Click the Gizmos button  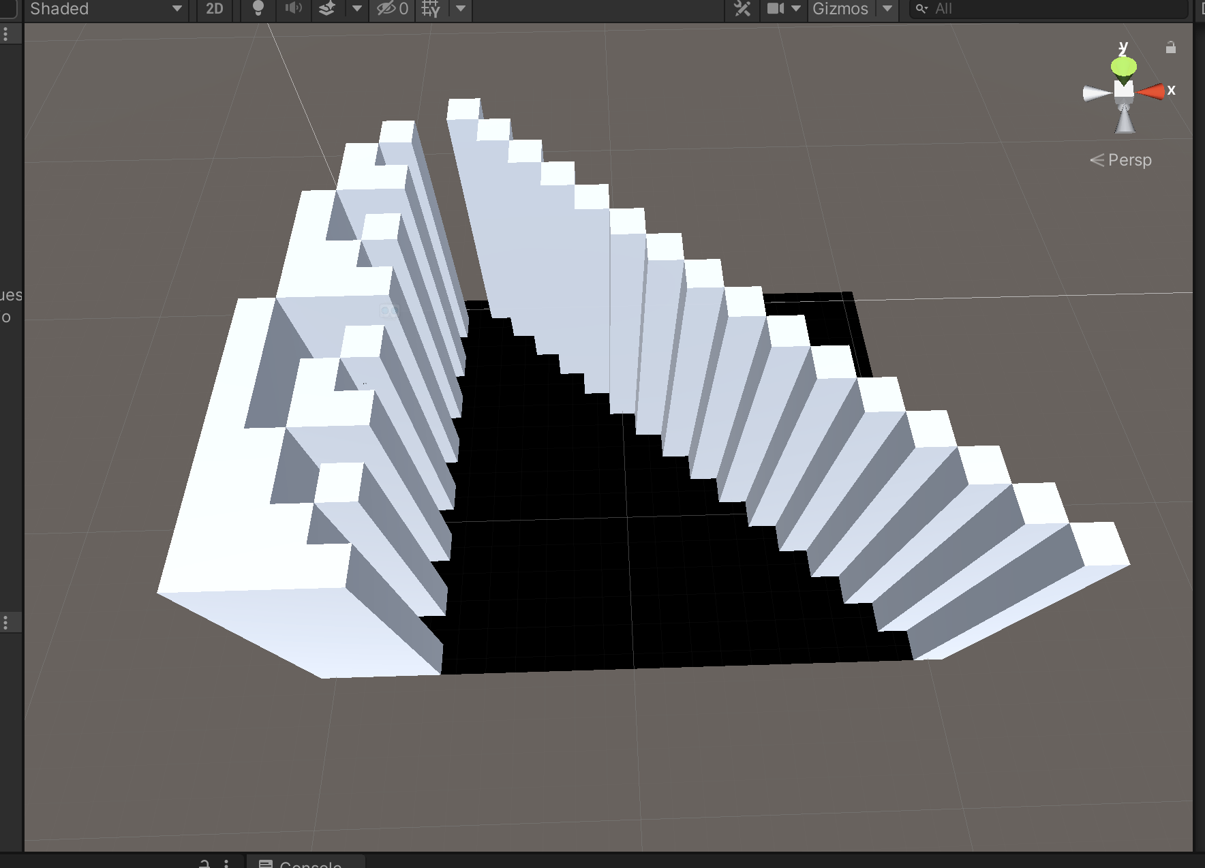coord(840,9)
